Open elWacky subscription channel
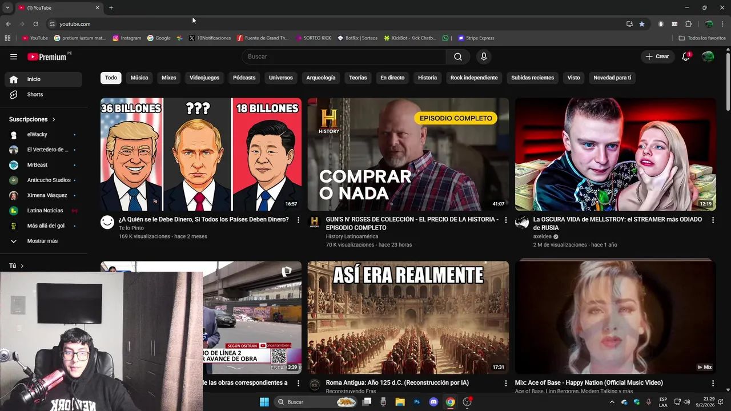731x411 pixels. click(x=43, y=135)
